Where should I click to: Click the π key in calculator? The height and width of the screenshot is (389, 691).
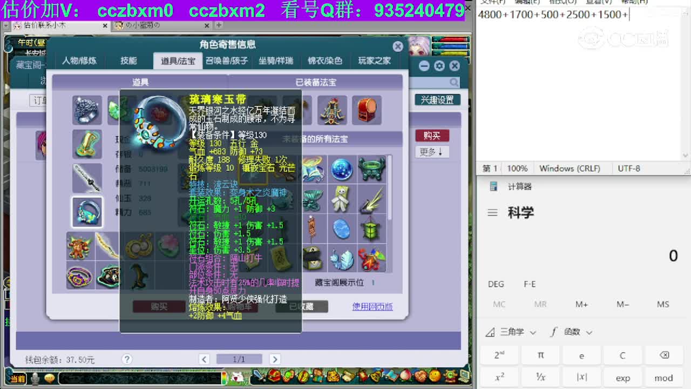(540, 355)
